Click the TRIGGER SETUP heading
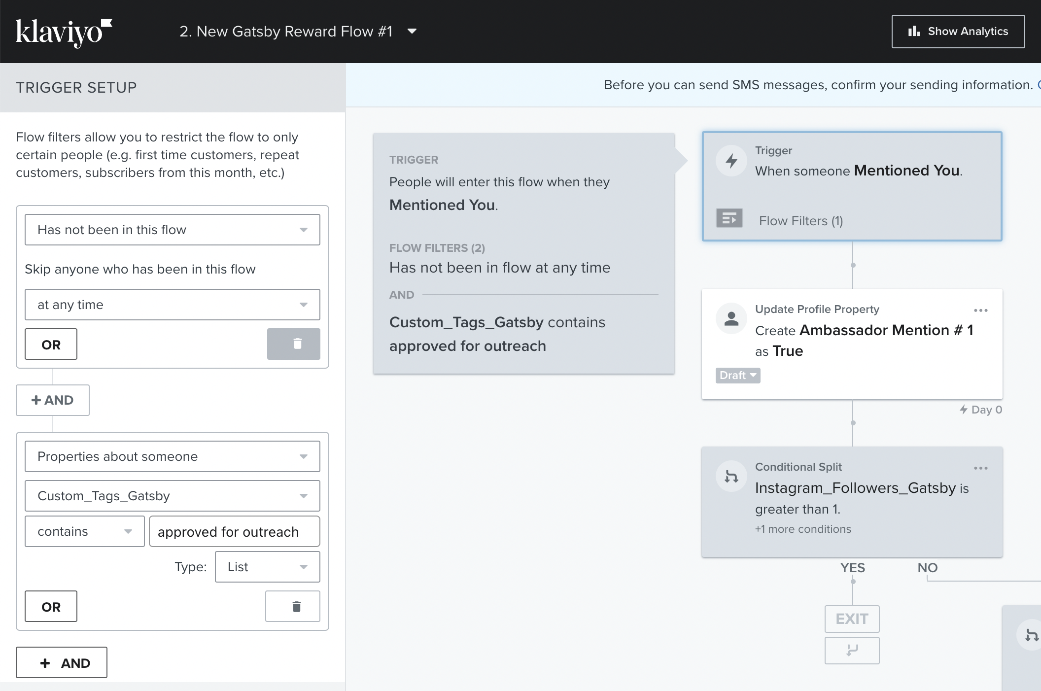 (76, 88)
